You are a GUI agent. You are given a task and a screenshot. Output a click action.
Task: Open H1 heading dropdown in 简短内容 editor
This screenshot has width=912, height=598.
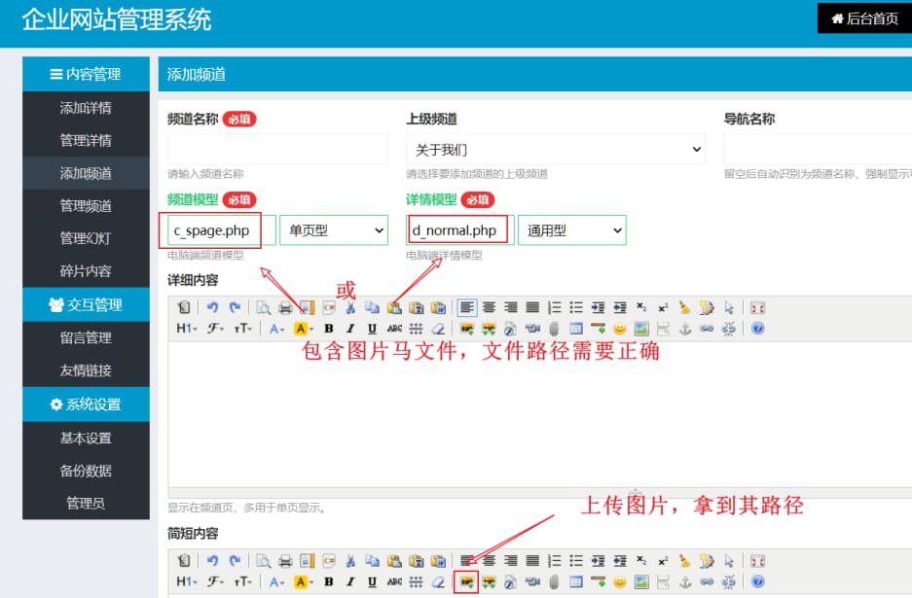[x=187, y=581]
